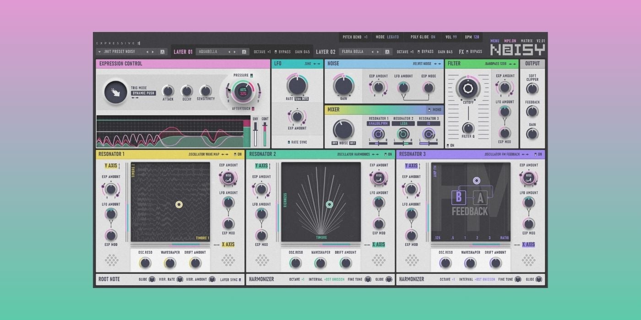
Task: Adjust Resonator 1 L/R pan slider in Mixer
Action: pos(378,143)
